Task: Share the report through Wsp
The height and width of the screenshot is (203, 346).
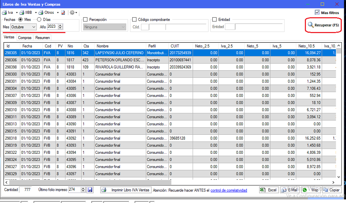Action: tap(310, 190)
